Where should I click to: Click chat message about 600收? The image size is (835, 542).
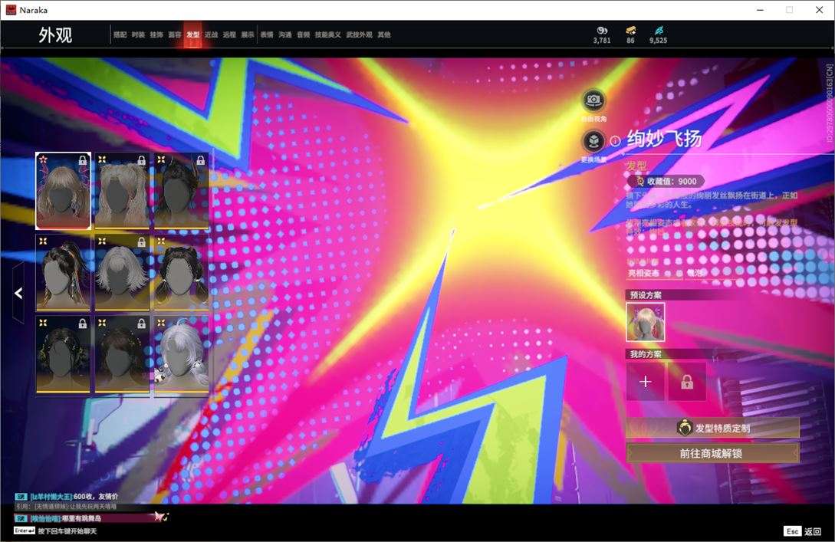67,496
